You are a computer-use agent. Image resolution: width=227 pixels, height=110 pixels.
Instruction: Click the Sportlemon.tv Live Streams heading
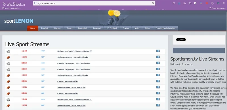pyautogui.click(x=197, y=59)
